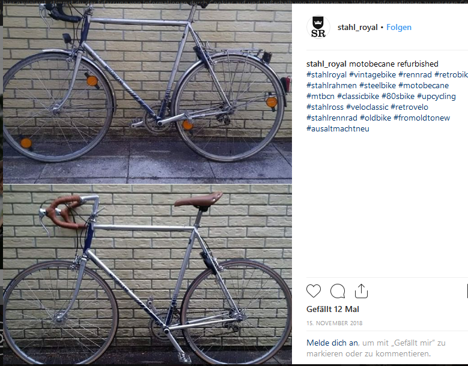Share the post with the upload arrow icon
468x366 pixels.
(x=361, y=291)
